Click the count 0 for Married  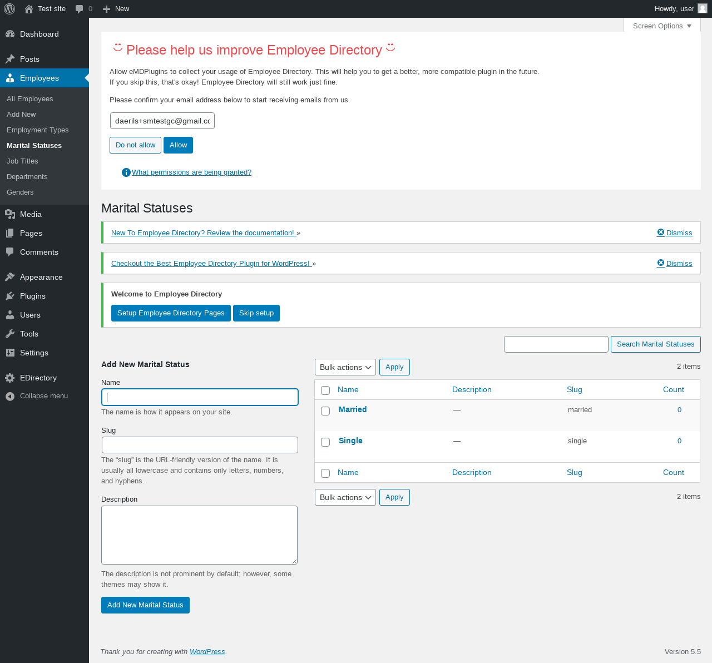679,410
